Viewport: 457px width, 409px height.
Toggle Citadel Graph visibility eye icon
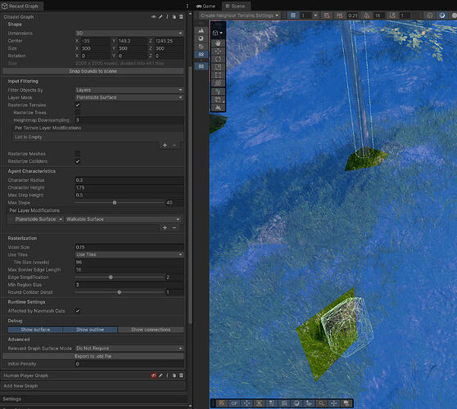(x=154, y=17)
